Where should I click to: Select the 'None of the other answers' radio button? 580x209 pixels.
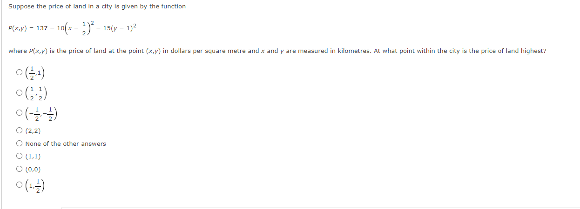click(19, 144)
